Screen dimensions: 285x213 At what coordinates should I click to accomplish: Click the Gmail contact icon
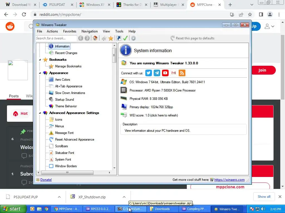174,73
